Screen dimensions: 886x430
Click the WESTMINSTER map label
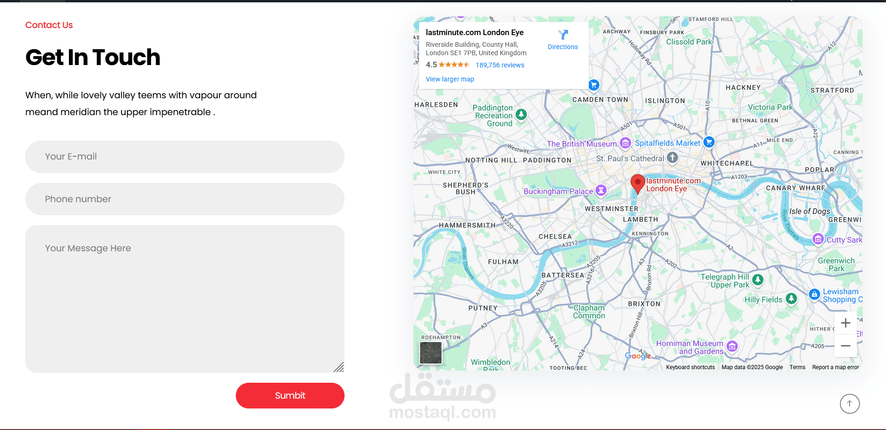[612, 209]
